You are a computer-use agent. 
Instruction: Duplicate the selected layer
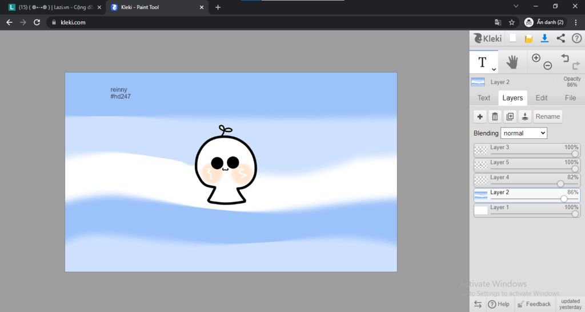510,117
